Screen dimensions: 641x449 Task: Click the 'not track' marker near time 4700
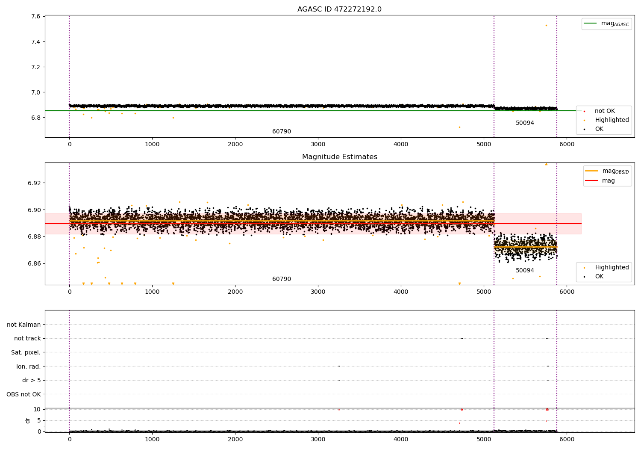click(462, 339)
